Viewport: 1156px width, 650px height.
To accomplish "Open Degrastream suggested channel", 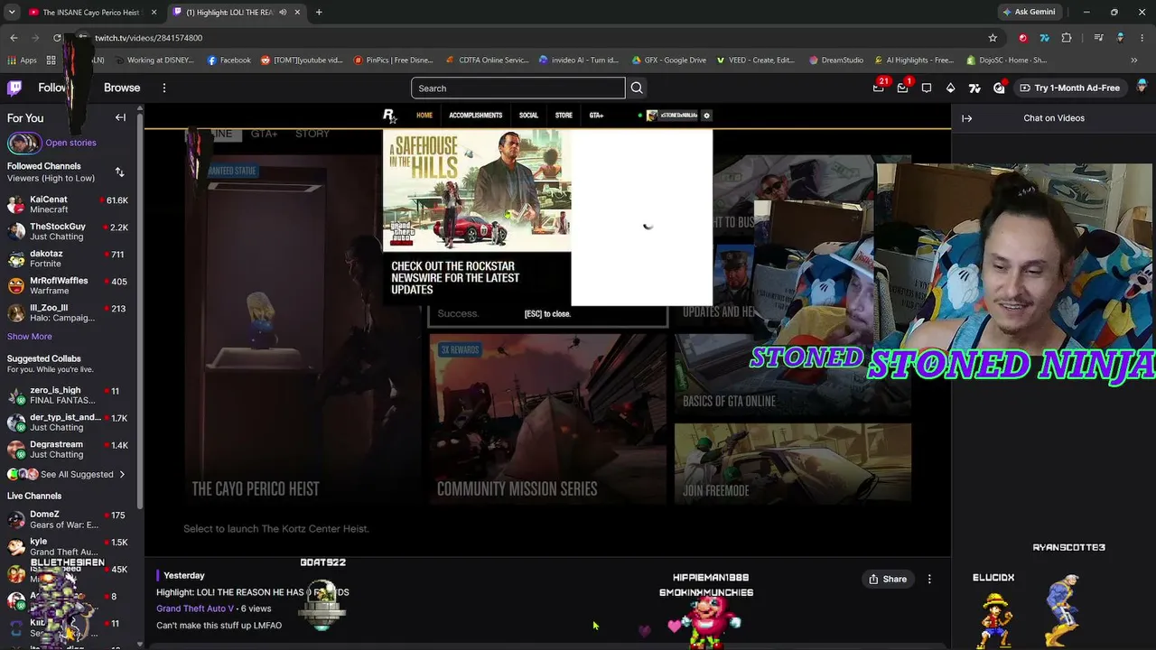I will 68,450.
